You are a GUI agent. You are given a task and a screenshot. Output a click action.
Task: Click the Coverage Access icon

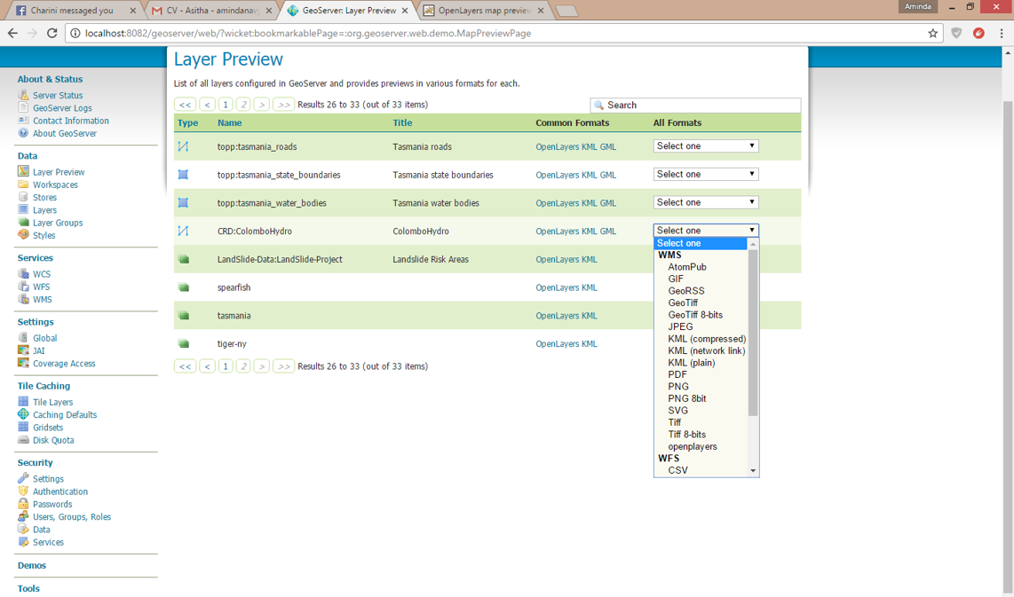23,363
